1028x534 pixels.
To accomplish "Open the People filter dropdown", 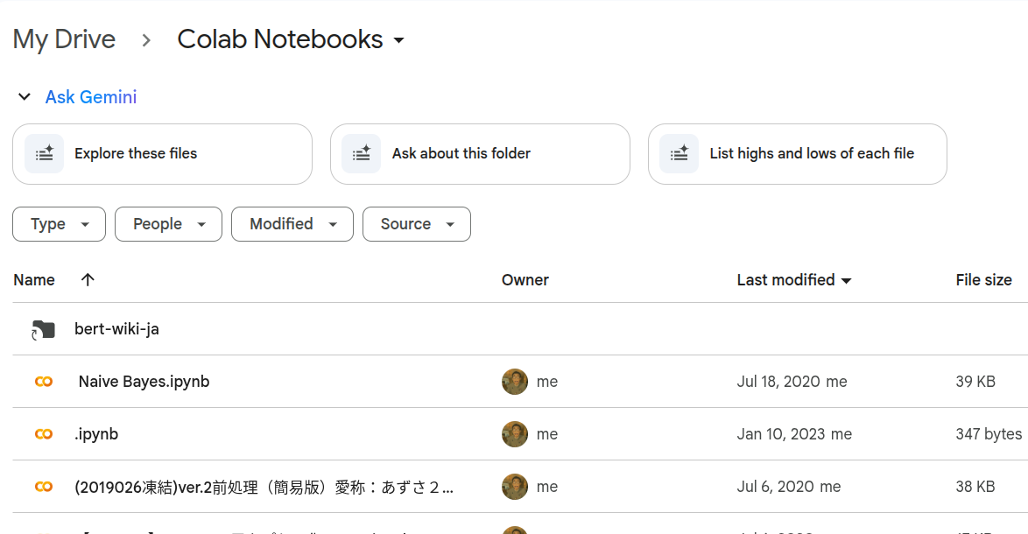I will point(168,224).
